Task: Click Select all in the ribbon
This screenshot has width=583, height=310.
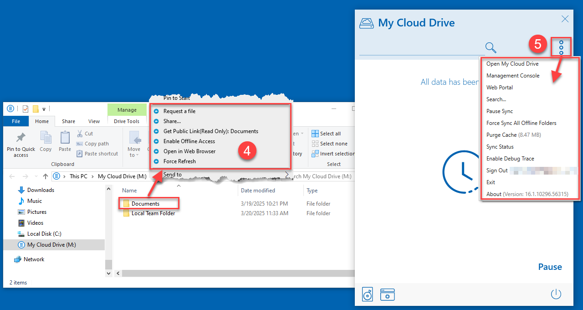Action: (326, 134)
